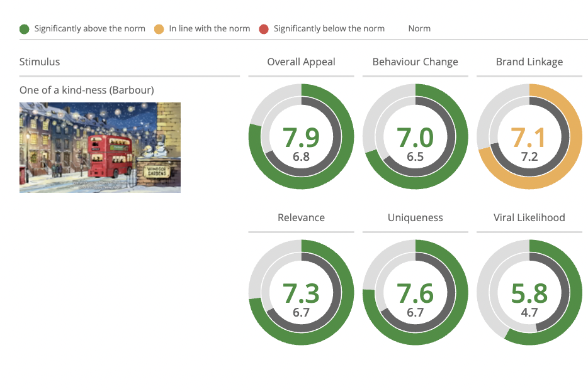
Task: Click the 'One of a kind-ness (Barbour)' title
Action: [x=87, y=90]
